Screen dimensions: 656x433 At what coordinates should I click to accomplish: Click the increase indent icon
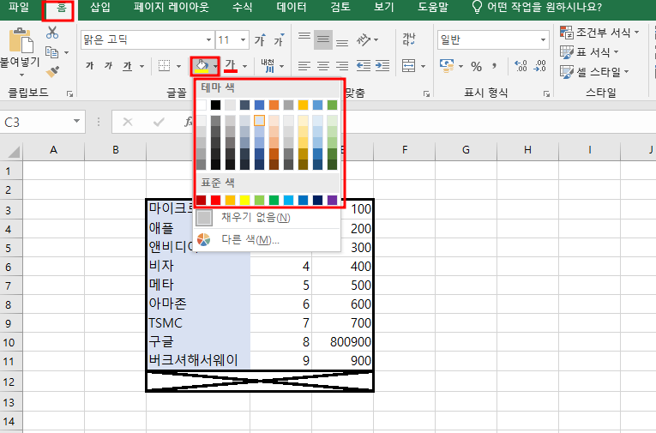click(x=382, y=66)
